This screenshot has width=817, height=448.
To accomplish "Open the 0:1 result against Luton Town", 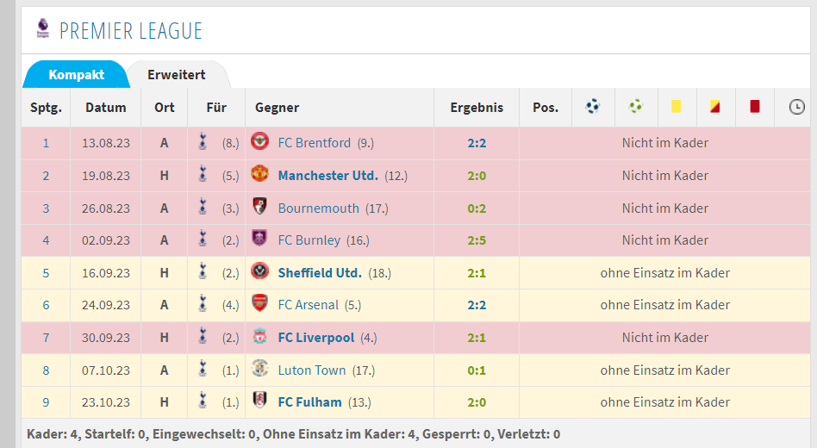I will (477, 370).
